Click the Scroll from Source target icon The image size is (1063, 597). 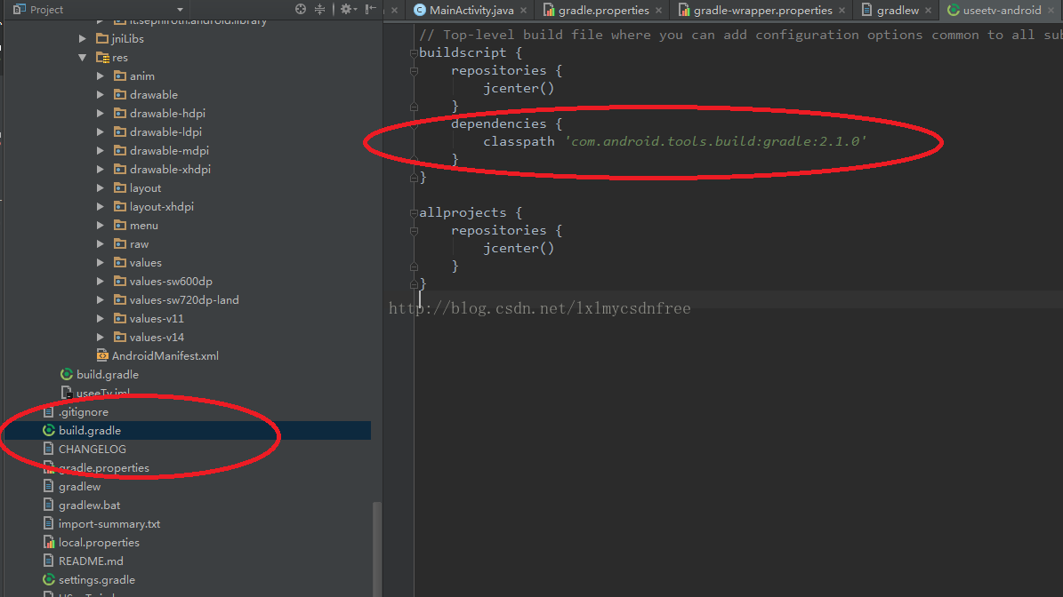click(x=301, y=9)
